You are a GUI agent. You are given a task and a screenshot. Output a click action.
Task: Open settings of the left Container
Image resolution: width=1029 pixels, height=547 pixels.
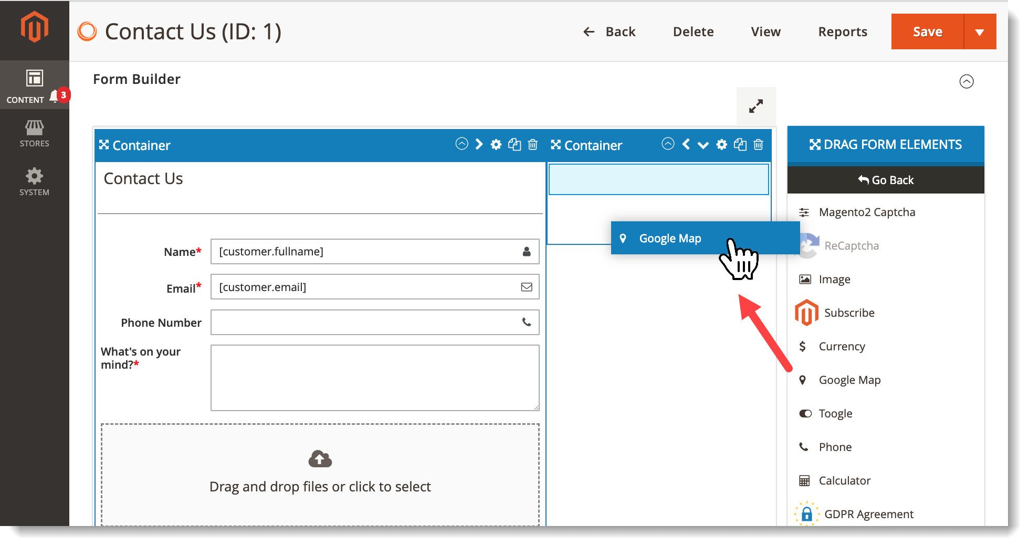tap(496, 145)
